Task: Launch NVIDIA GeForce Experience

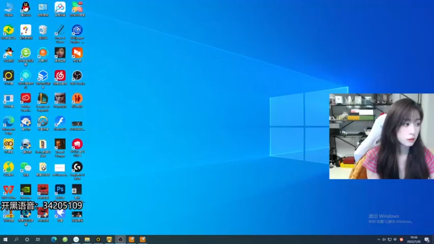Action: point(25,192)
